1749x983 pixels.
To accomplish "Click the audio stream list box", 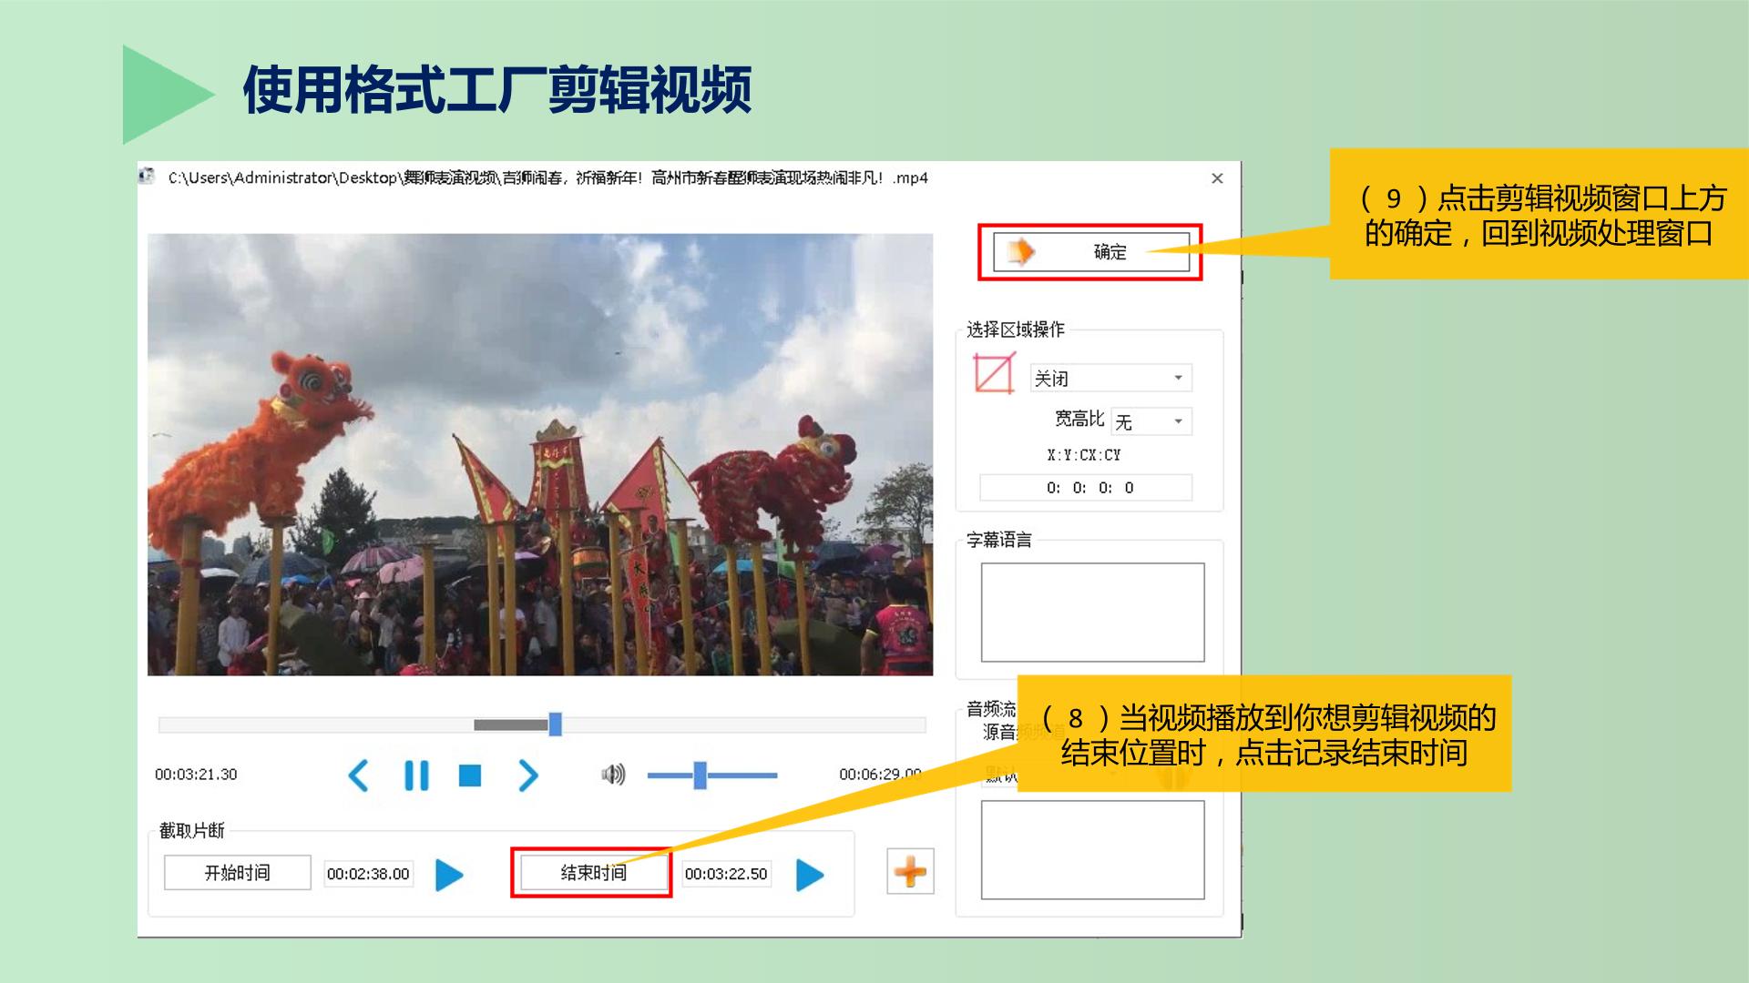I will [1092, 850].
